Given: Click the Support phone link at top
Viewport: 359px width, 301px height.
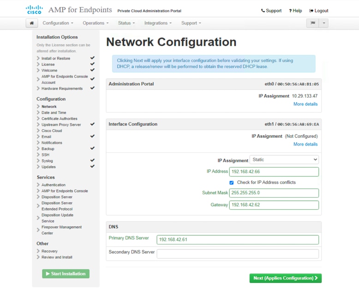Looking at the screenshot, I should pyautogui.click(x=271, y=11).
